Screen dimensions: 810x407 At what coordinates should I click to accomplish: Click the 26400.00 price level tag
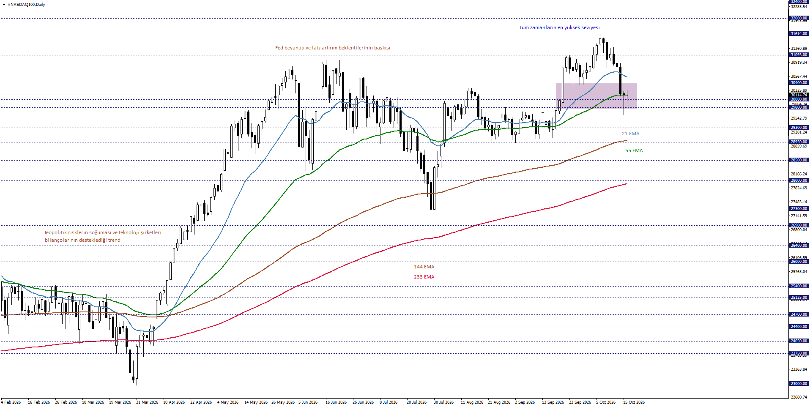(x=799, y=246)
